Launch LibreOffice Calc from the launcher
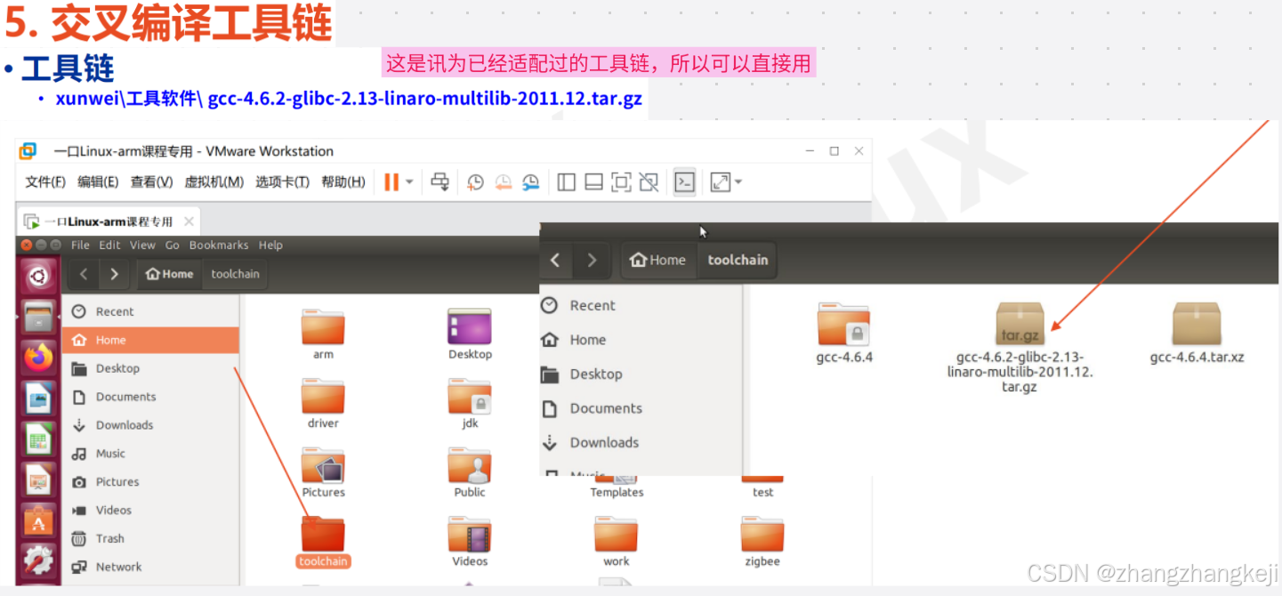The width and height of the screenshot is (1282, 596). pyautogui.click(x=38, y=439)
